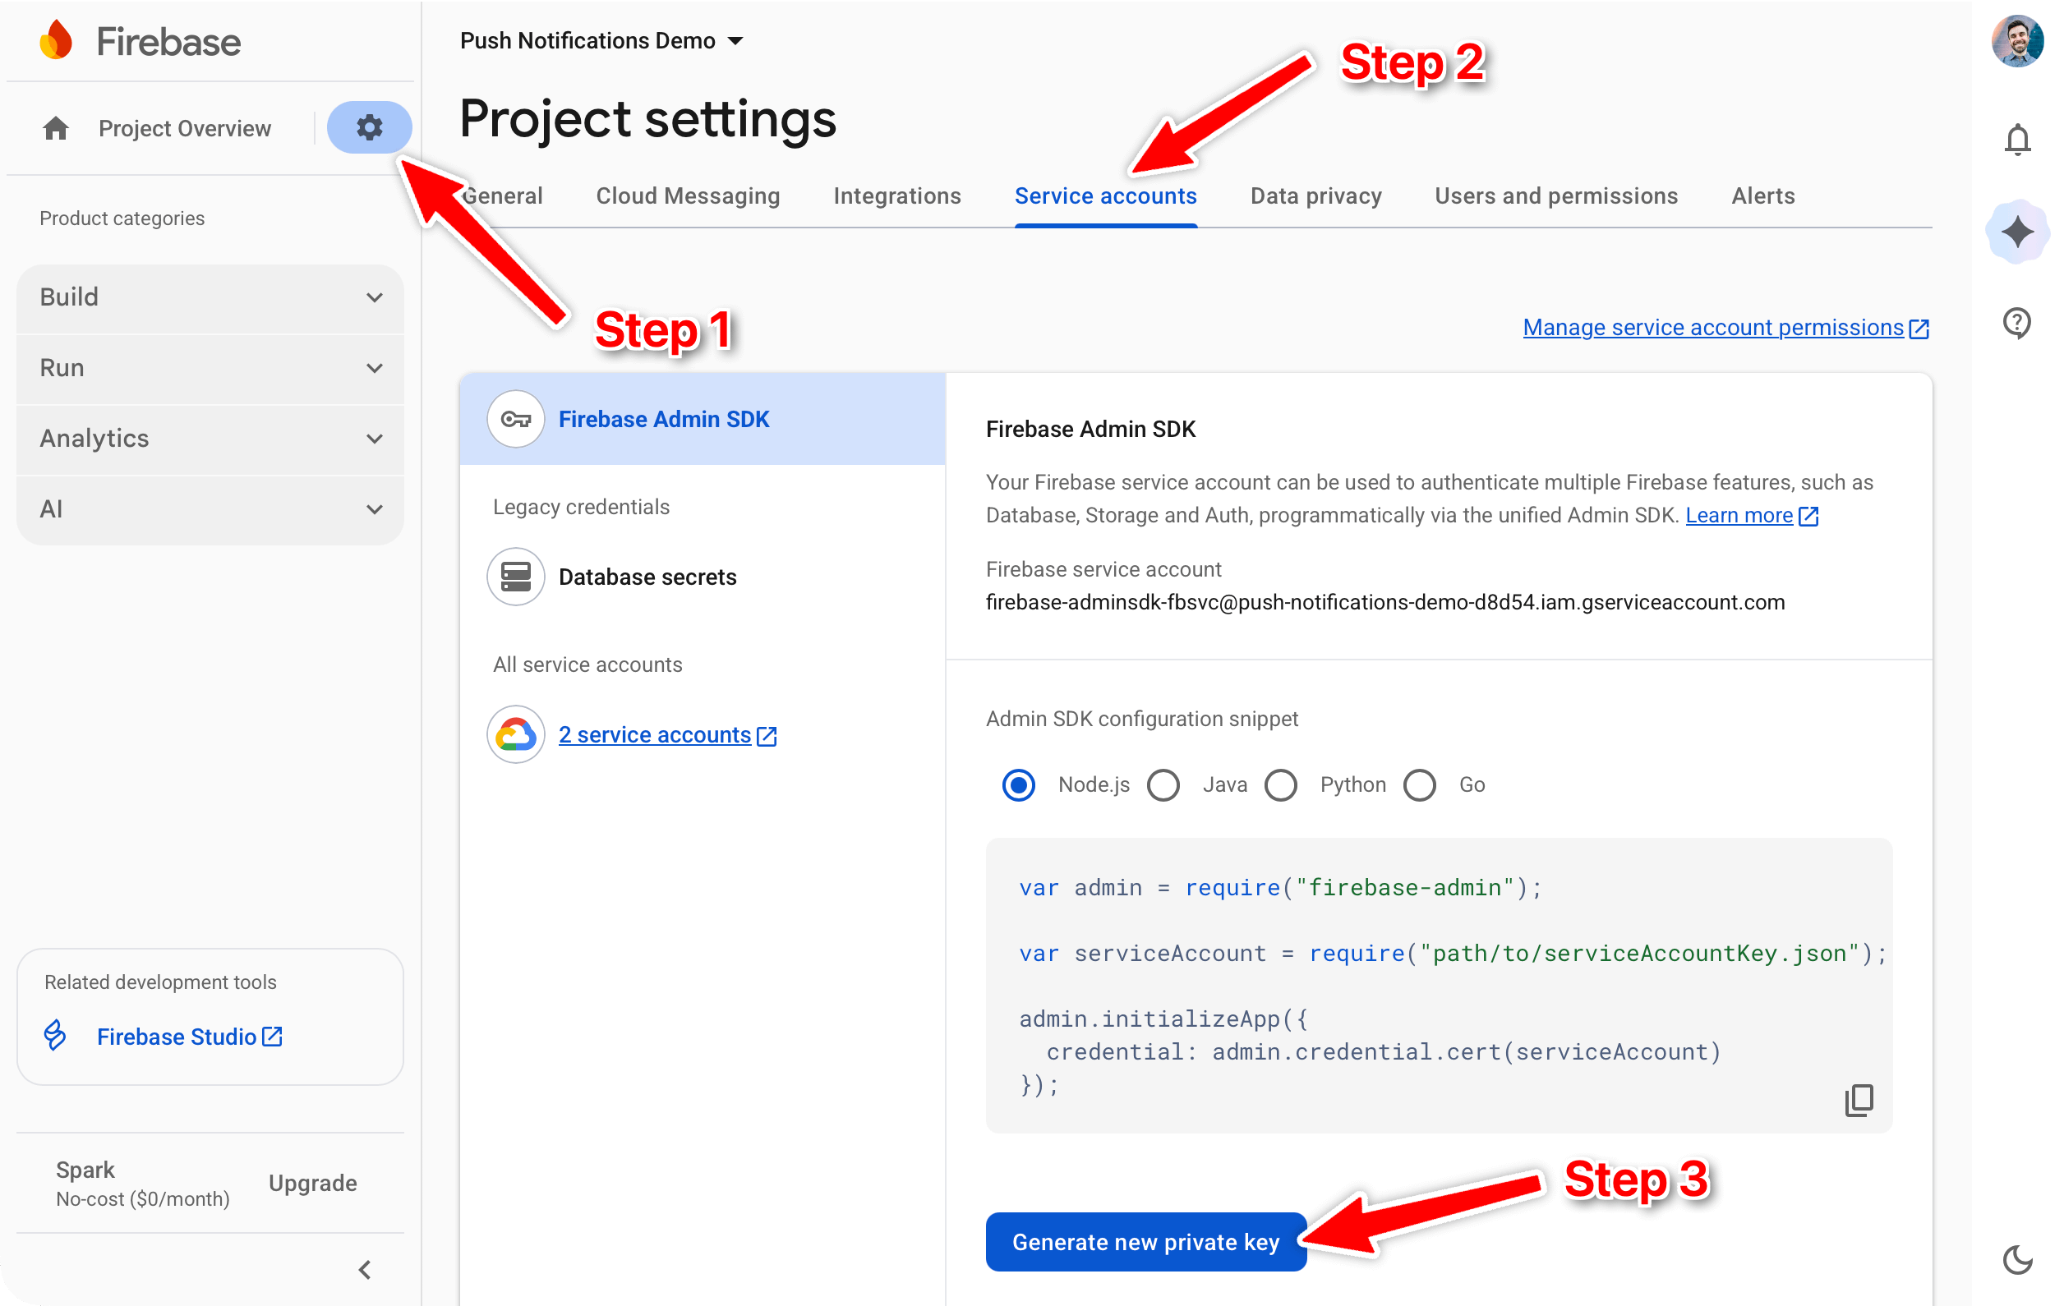Switch to the Integrations tab
2064x1306 pixels.
[896, 196]
